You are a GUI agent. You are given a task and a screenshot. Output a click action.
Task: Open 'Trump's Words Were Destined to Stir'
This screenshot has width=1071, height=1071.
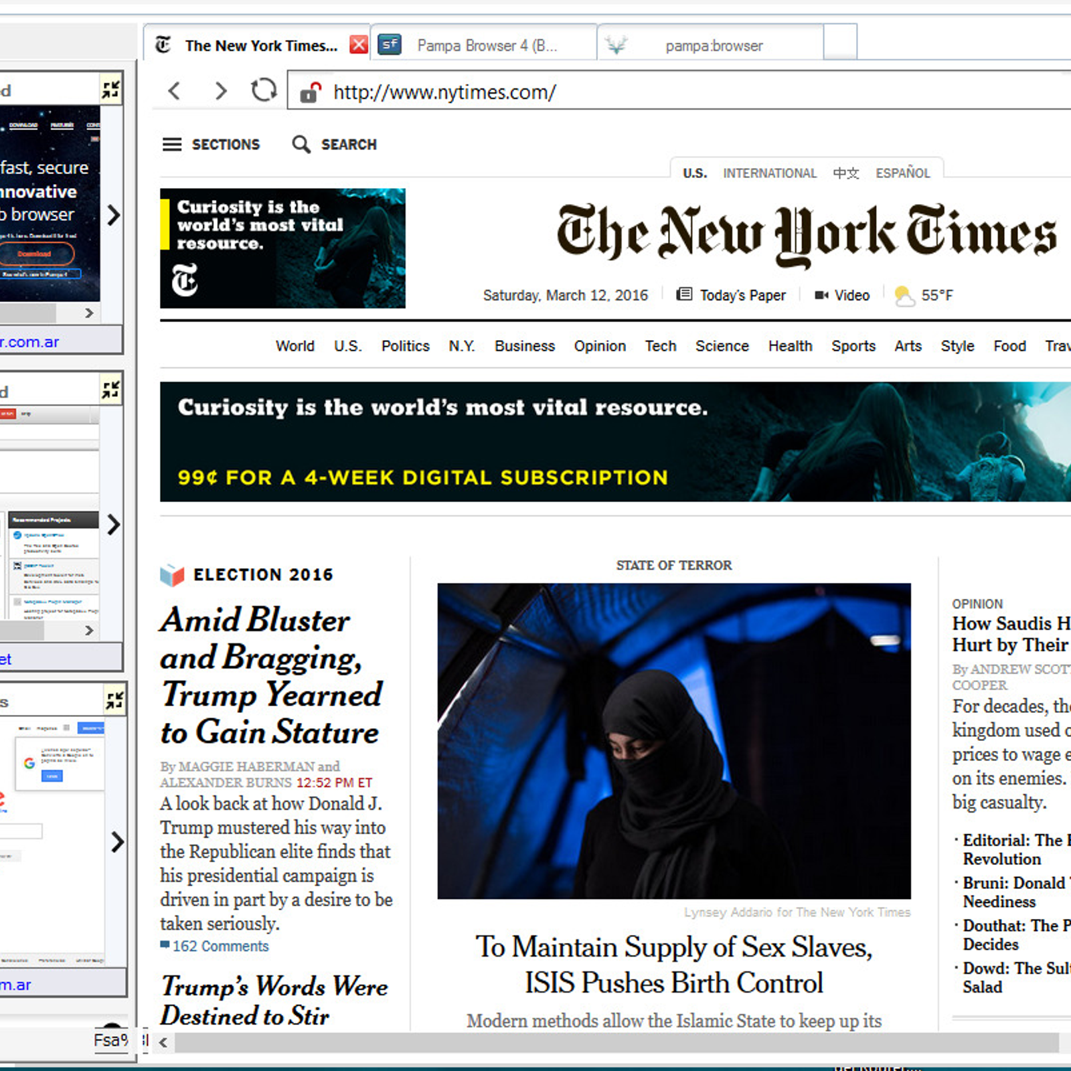point(274,1001)
